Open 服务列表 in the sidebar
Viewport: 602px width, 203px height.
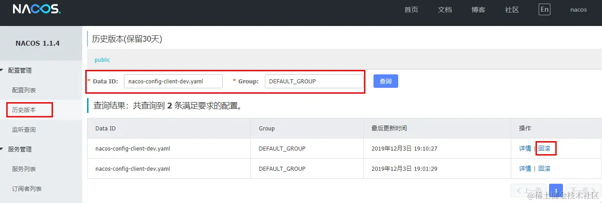24,169
